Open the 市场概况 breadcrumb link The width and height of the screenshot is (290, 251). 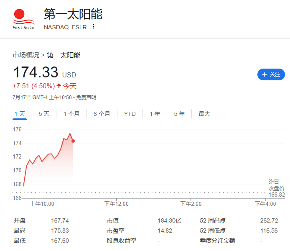[x=26, y=55]
